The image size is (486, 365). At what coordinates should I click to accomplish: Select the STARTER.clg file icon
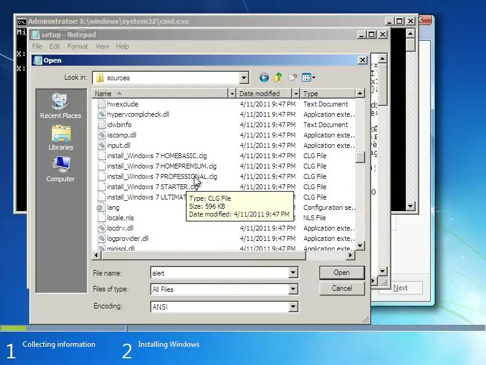101,187
